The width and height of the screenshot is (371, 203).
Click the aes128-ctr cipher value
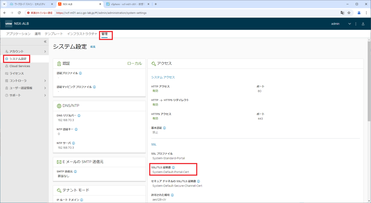[x=160, y=200]
